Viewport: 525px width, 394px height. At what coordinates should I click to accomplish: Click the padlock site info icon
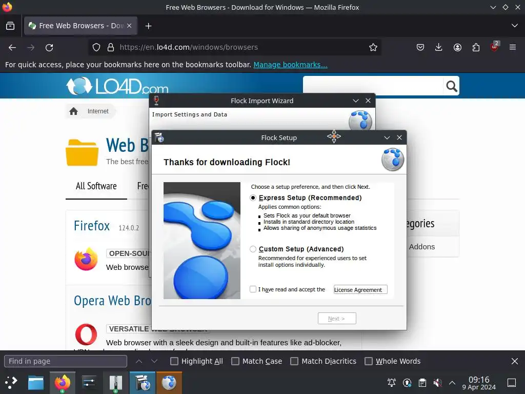click(x=111, y=47)
